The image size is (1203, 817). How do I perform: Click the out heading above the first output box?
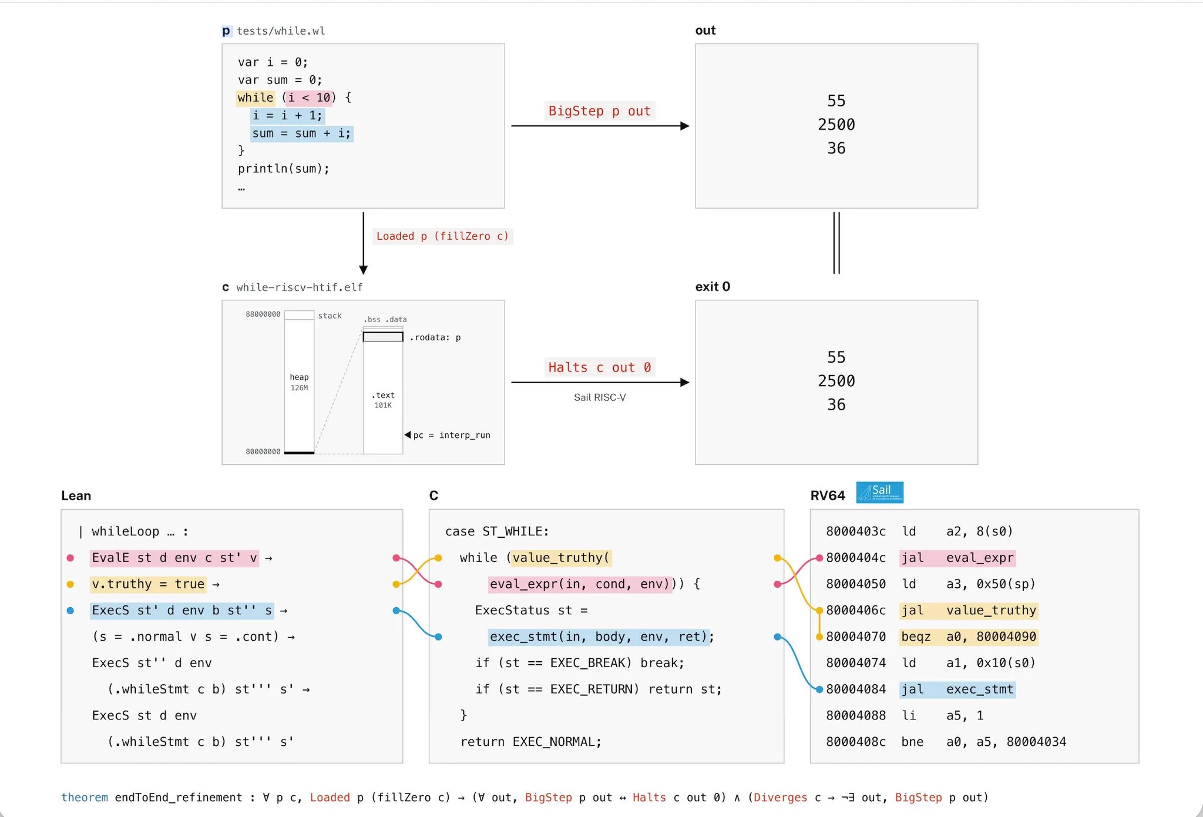click(x=705, y=31)
